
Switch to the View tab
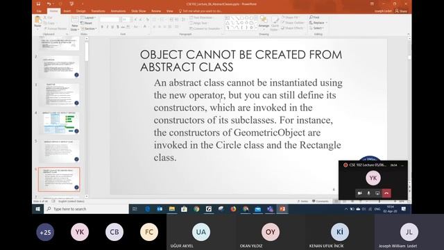pos(169,11)
